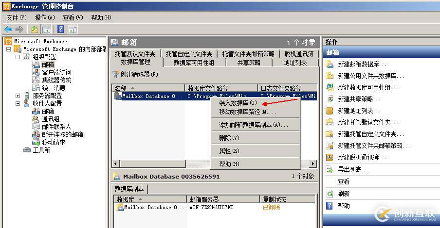The width and height of the screenshot is (440, 228).
Task: Switch to the 托管默认文件夹 tab
Action: [135, 54]
